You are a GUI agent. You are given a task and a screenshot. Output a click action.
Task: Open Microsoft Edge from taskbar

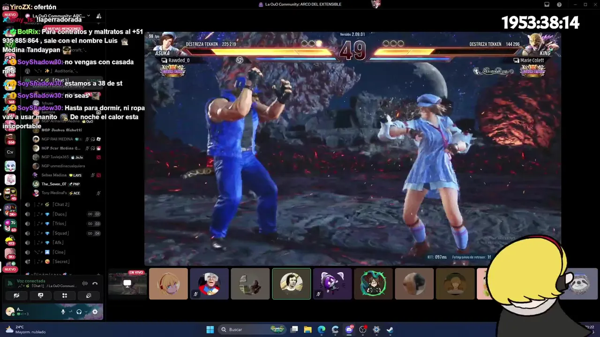tap(322, 330)
